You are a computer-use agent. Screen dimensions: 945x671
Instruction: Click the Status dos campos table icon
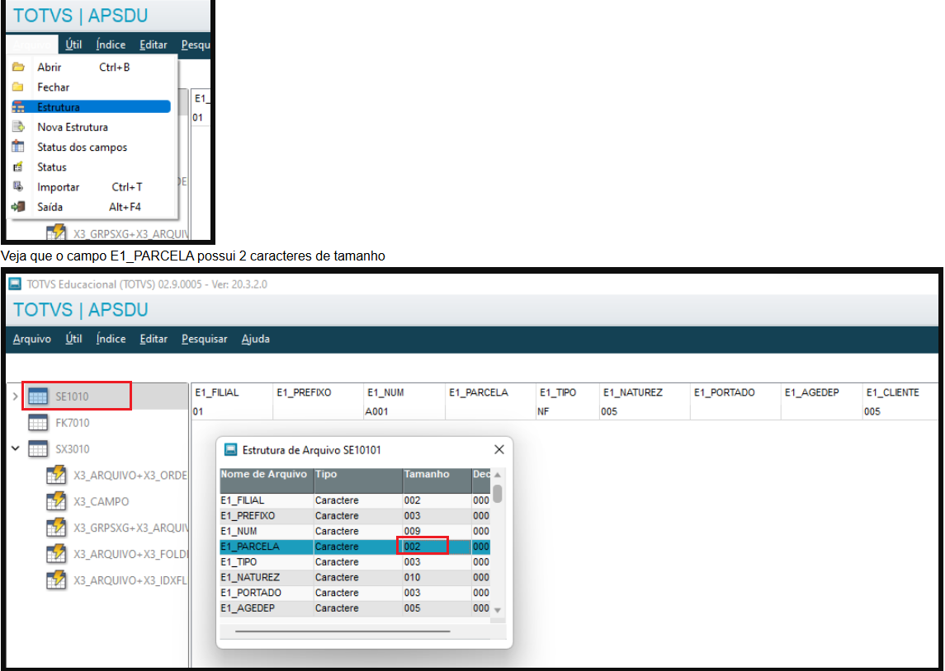pyautogui.click(x=18, y=147)
